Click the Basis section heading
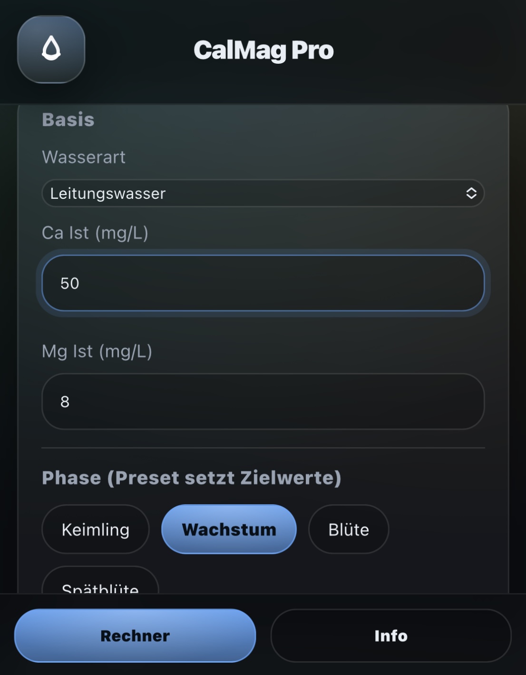 click(68, 119)
